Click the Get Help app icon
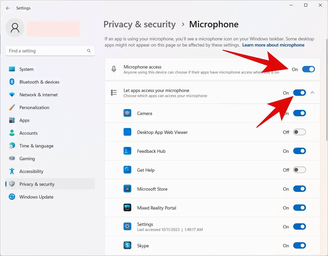 pos(127,170)
